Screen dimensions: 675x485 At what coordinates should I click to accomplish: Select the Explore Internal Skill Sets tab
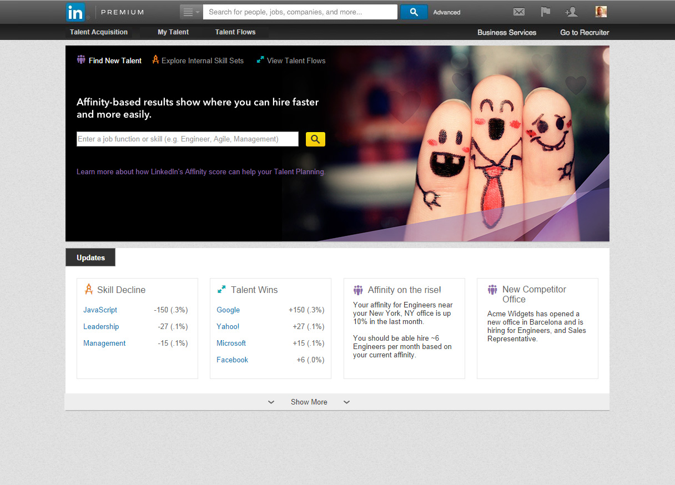tap(202, 60)
